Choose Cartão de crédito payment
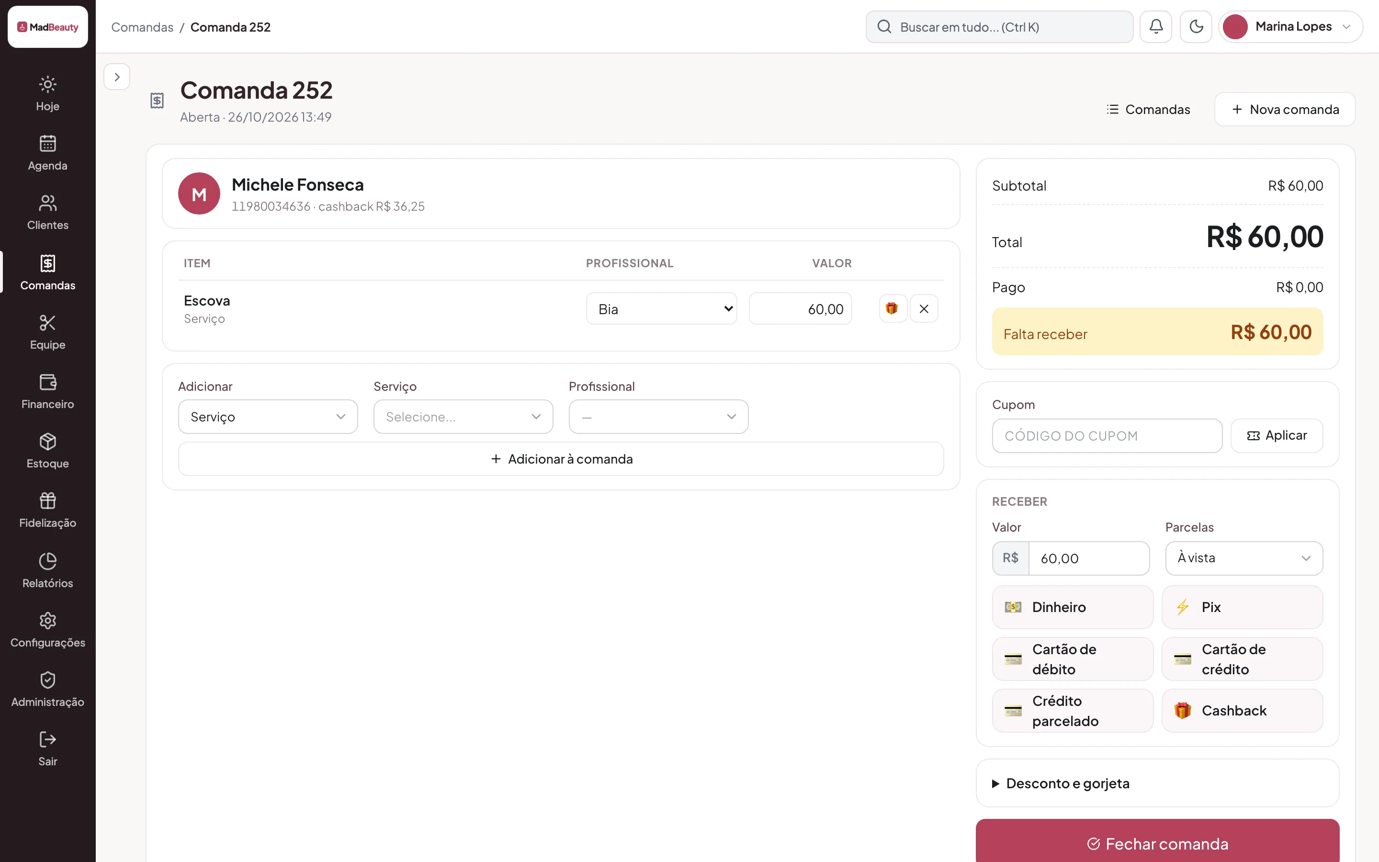 [1242, 659]
